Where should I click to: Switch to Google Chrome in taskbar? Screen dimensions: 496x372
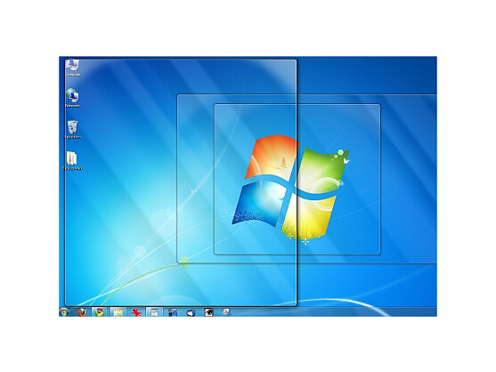(x=100, y=312)
